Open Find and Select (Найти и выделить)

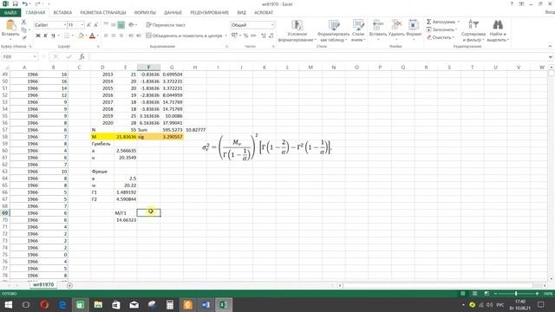[x=498, y=31]
